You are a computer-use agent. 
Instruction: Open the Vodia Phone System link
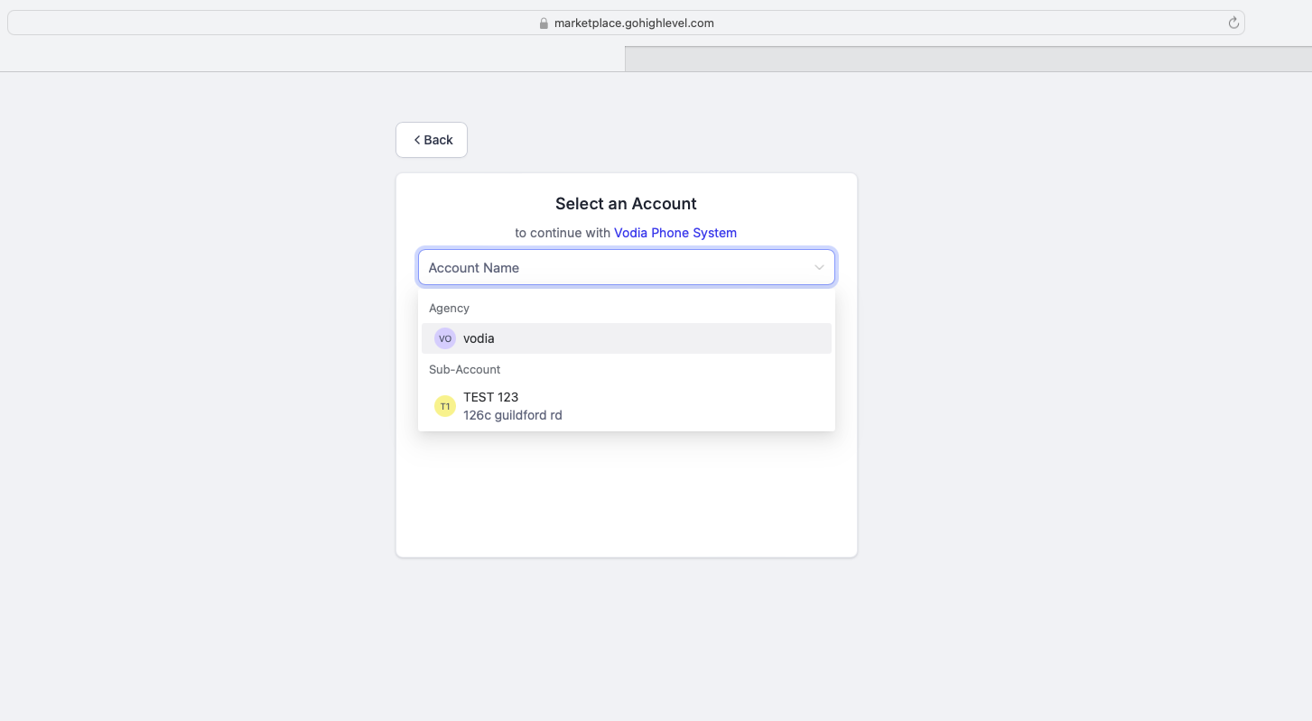tap(675, 233)
